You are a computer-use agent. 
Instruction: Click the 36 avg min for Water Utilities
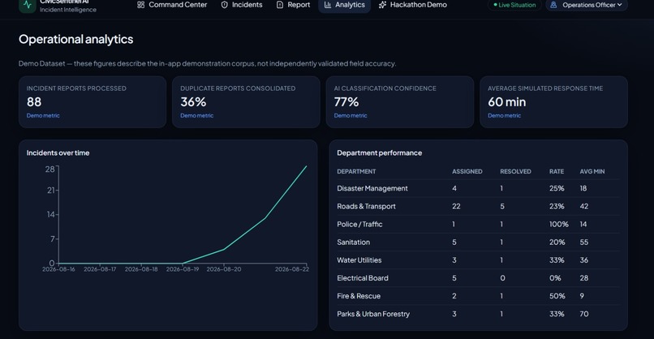584,260
